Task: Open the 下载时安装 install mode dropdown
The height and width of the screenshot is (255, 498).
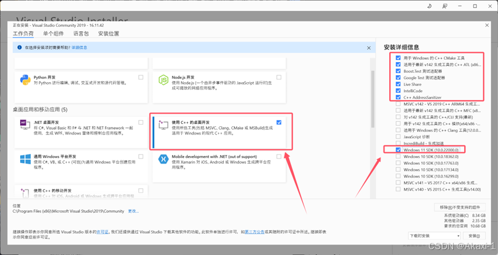Action: point(434,235)
